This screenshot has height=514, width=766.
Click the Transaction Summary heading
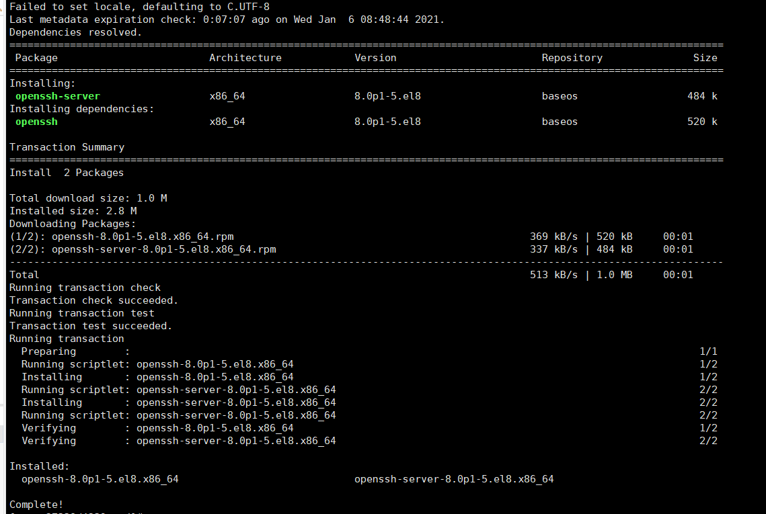point(67,146)
